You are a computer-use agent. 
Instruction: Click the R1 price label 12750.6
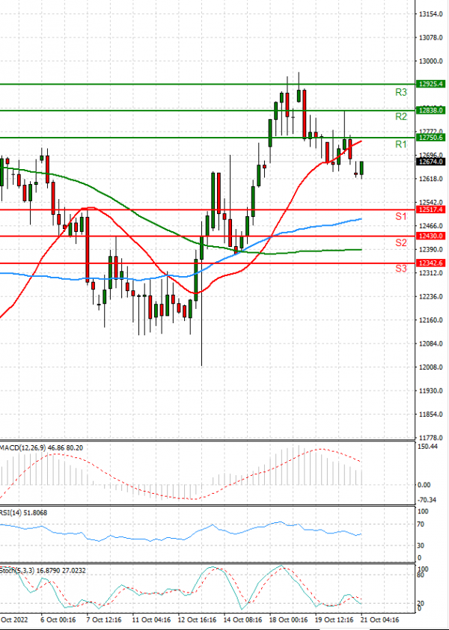click(431, 138)
